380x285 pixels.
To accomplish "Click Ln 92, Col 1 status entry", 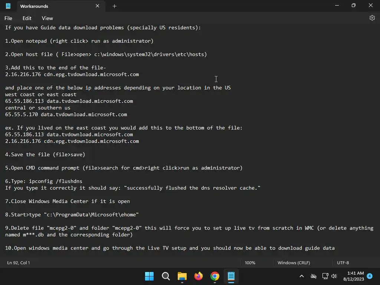I will 19,263.
